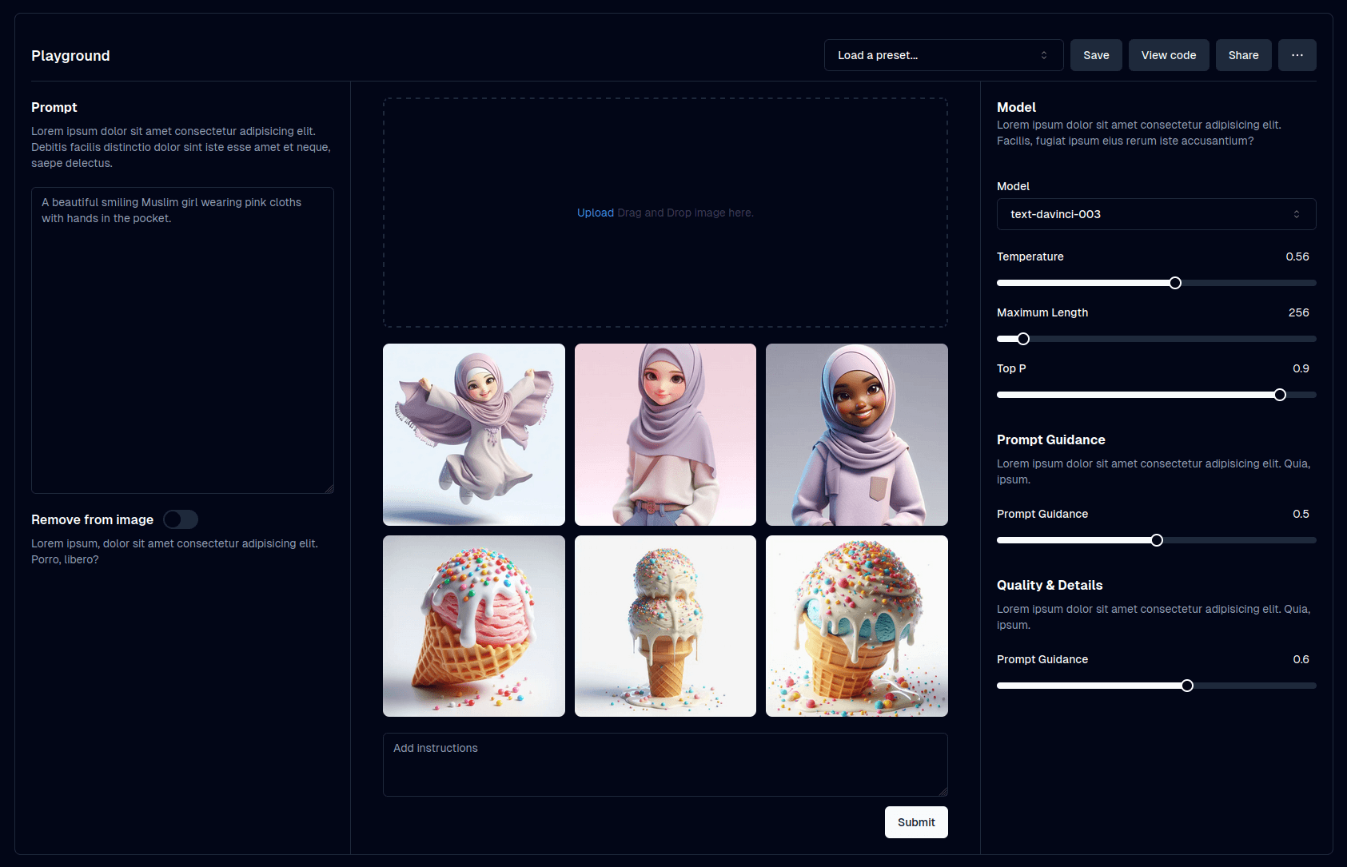Viewport: 1347px width, 867px height.
Task: Open the Load a preset dropdown
Action: [x=943, y=55]
